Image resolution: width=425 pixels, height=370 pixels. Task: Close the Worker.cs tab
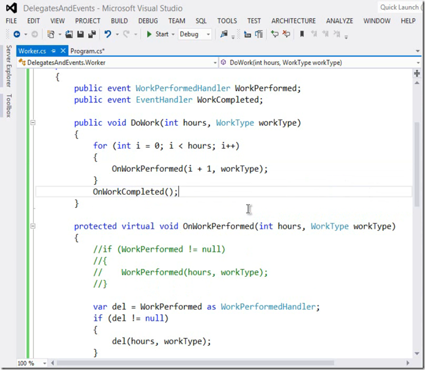click(63, 51)
